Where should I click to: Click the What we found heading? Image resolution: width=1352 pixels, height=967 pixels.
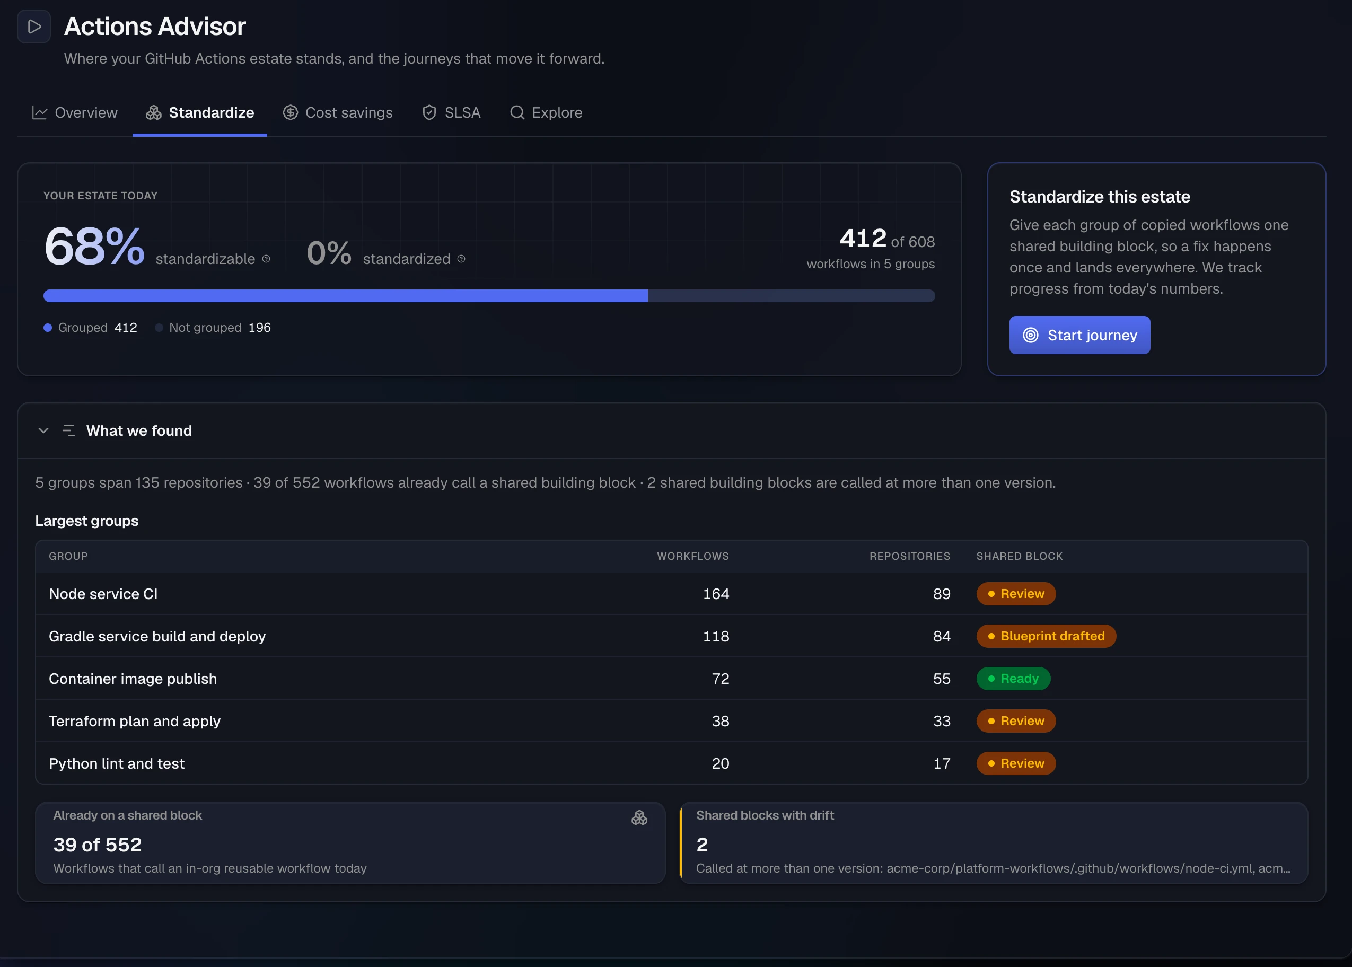tap(139, 430)
